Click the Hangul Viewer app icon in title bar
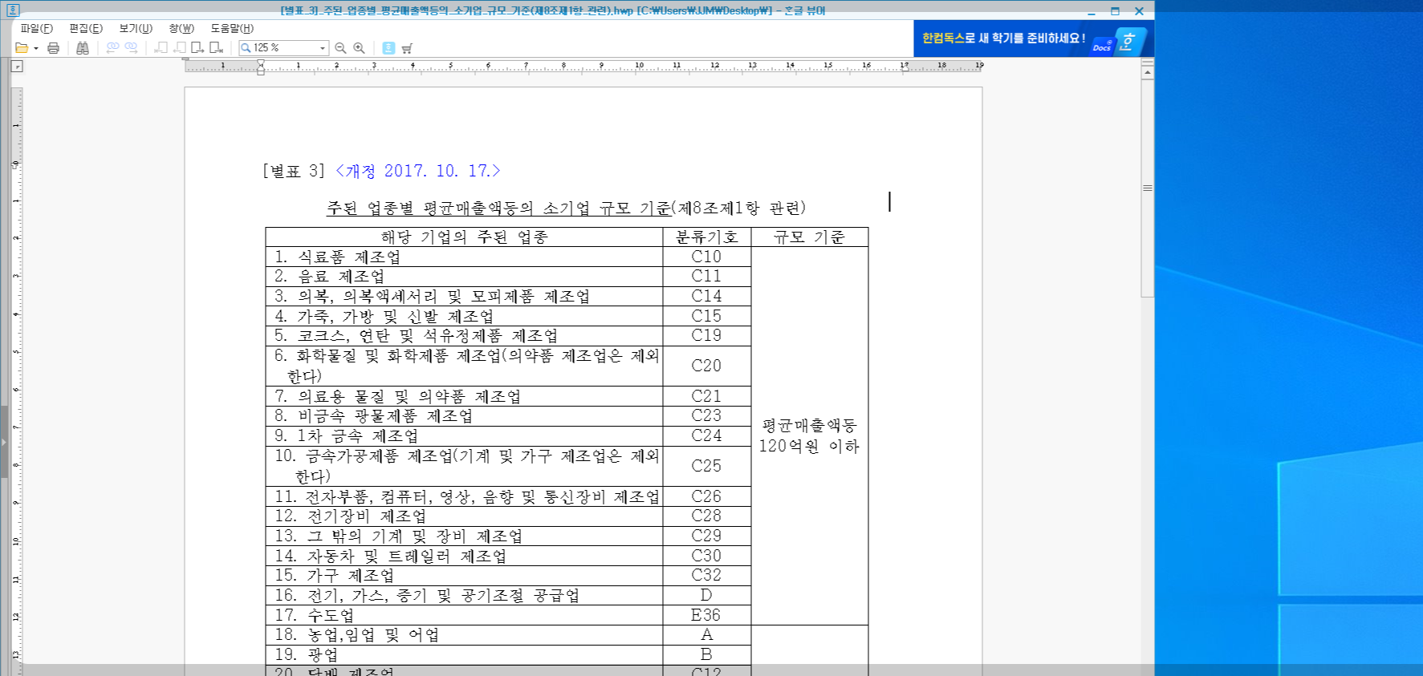Screen dimensions: 1423x676 coord(13,10)
